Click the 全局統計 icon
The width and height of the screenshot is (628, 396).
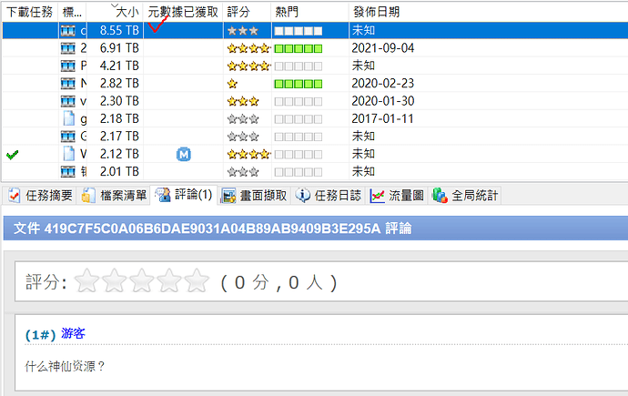tap(440, 196)
